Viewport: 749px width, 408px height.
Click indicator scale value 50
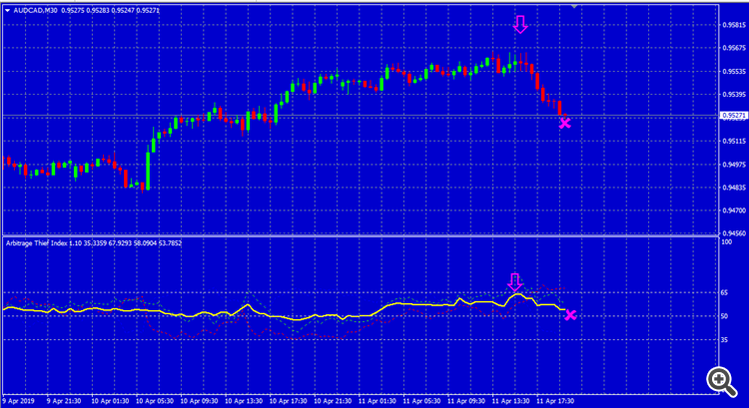tap(725, 316)
